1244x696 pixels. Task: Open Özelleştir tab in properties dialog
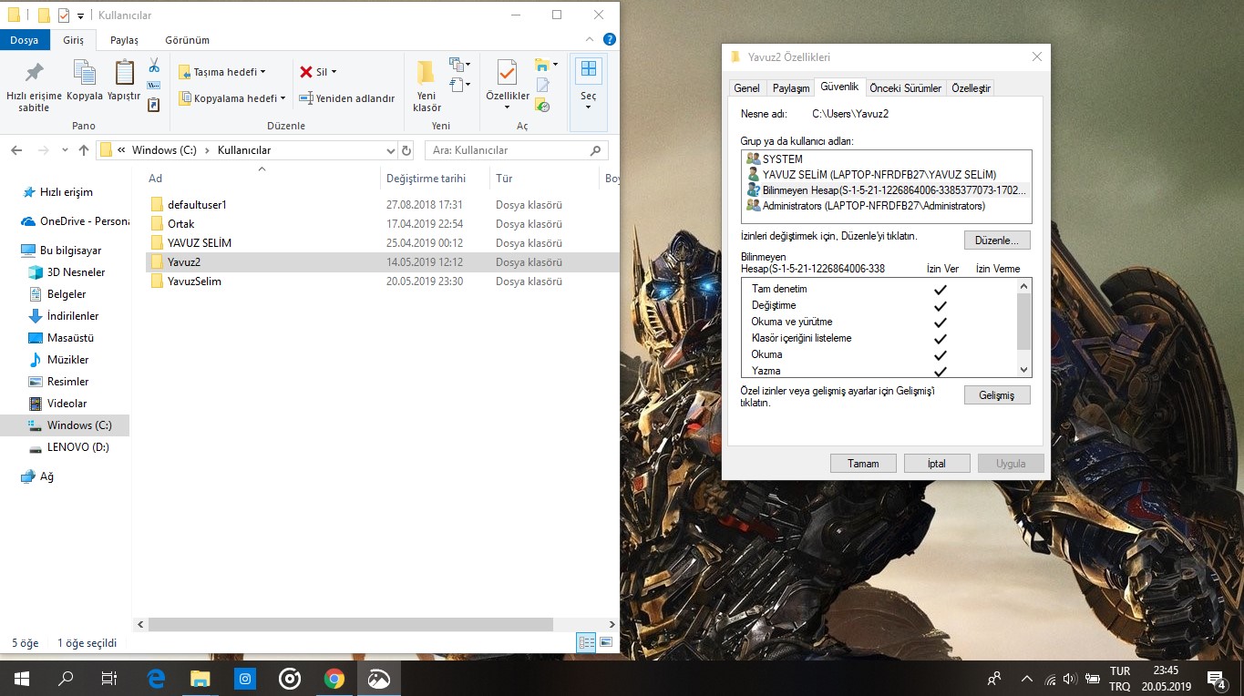pyautogui.click(x=971, y=88)
